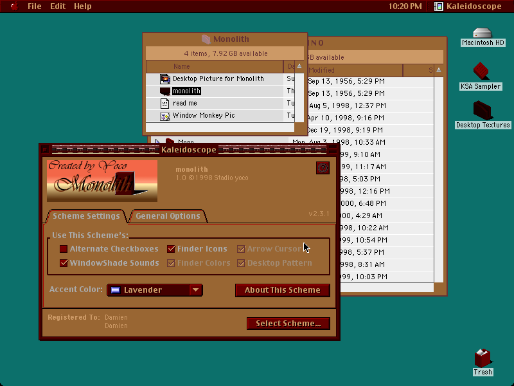Toggle the Desktop Pattern checkbox
The image size is (514, 386).
pos(241,263)
